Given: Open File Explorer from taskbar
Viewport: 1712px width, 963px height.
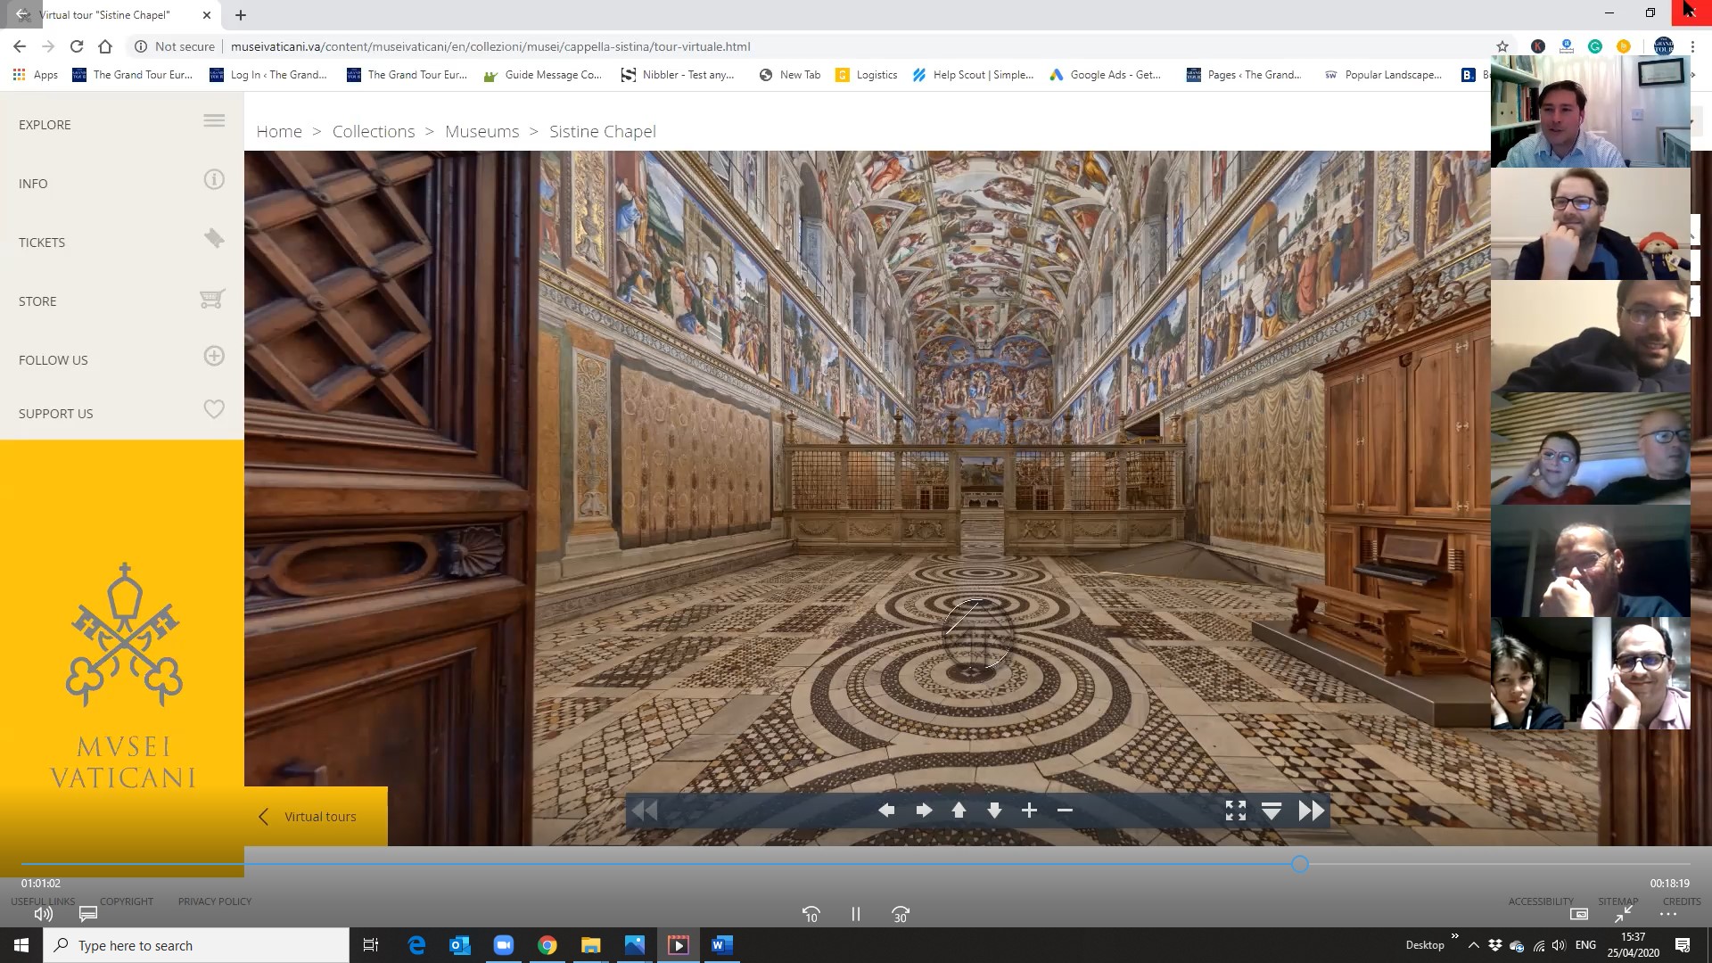Looking at the screenshot, I should (x=591, y=945).
